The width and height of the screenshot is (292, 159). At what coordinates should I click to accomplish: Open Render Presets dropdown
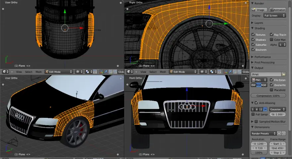click(263, 133)
